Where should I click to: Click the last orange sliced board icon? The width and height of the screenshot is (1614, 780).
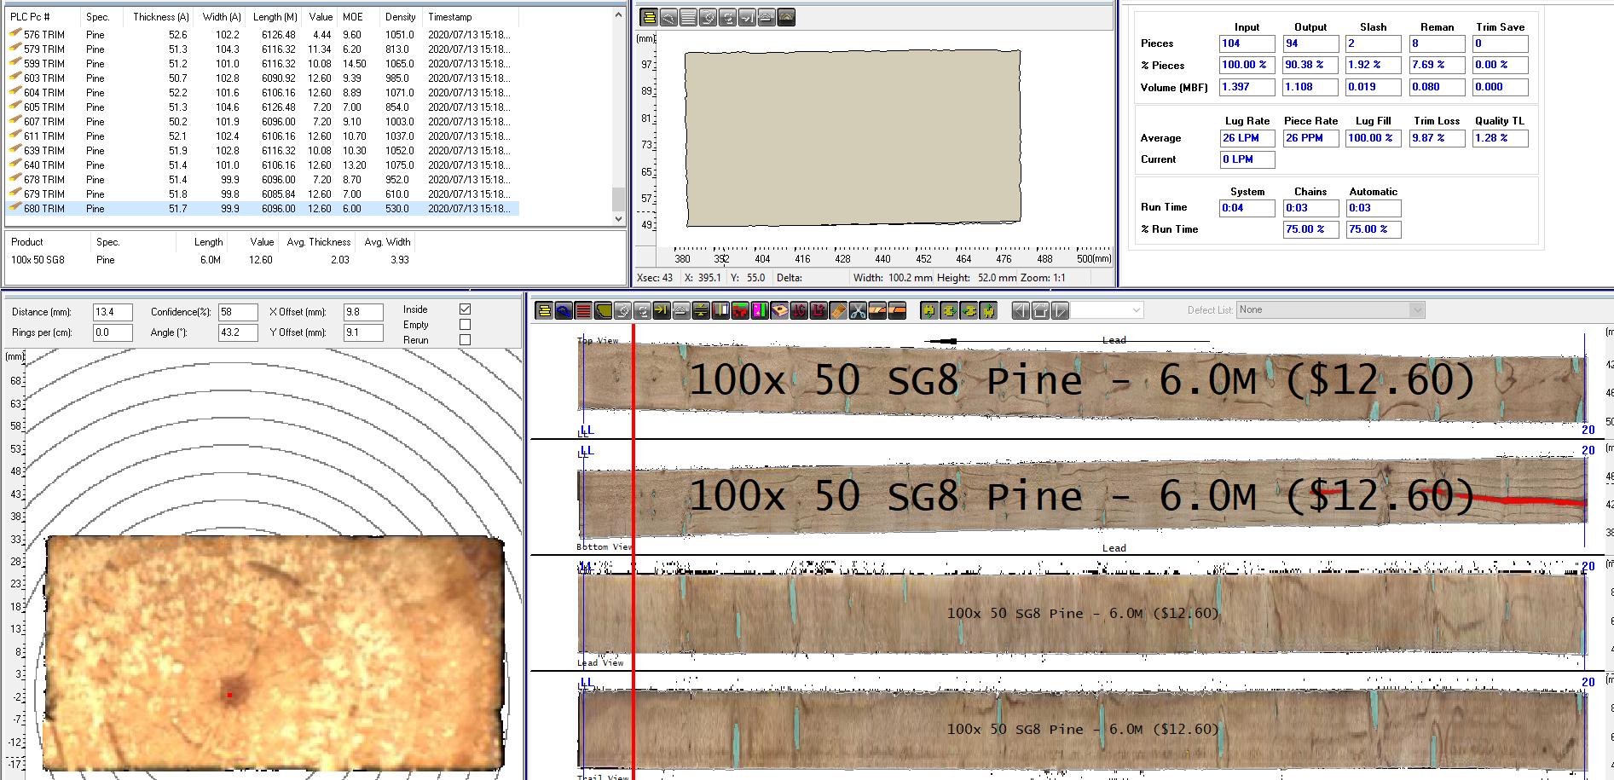(897, 311)
